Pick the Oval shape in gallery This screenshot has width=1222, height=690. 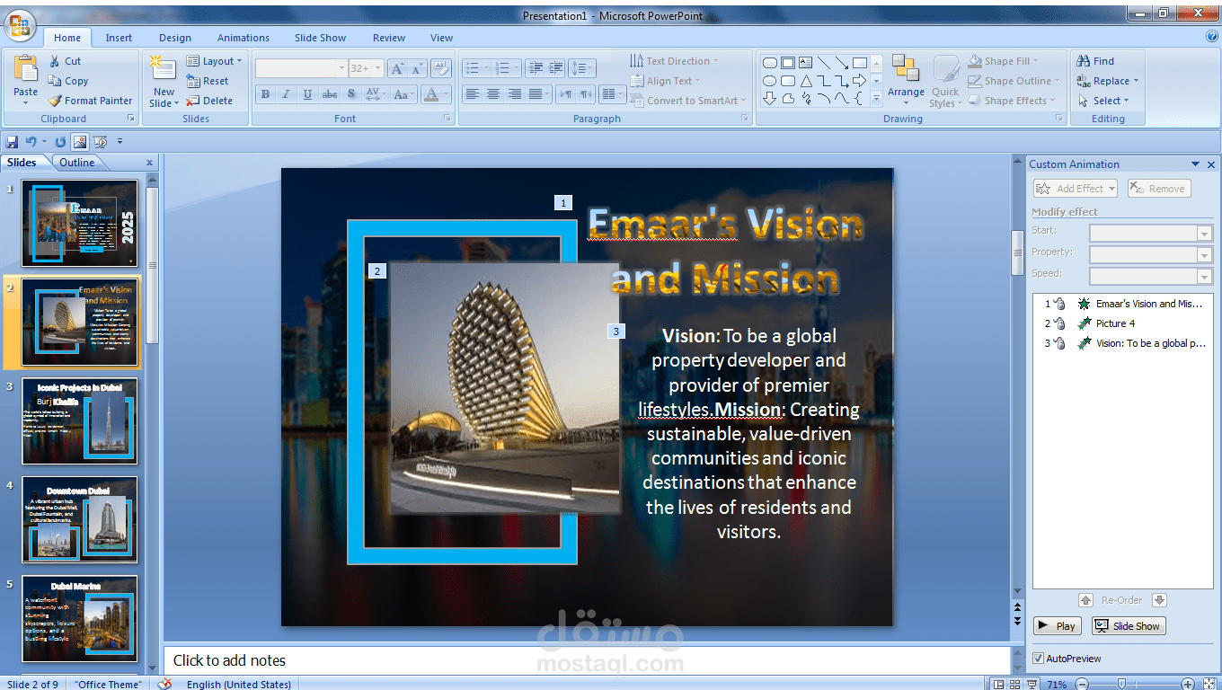pos(770,81)
